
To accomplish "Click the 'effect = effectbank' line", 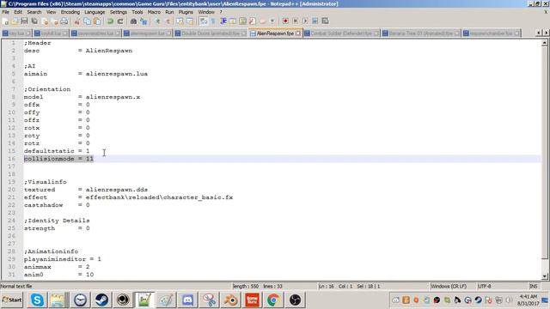I will [x=128, y=197].
